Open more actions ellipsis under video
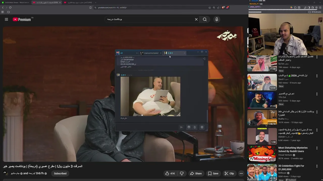 coord(241,173)
